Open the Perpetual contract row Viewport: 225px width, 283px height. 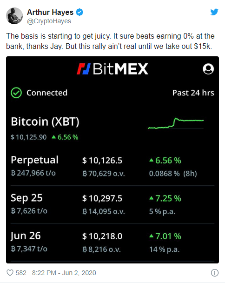click(112, 167)
